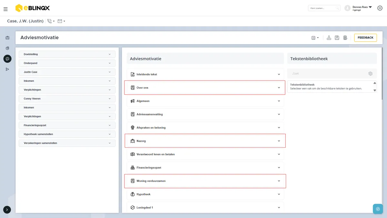Expand the Justin Case section

tap(67, 72)
